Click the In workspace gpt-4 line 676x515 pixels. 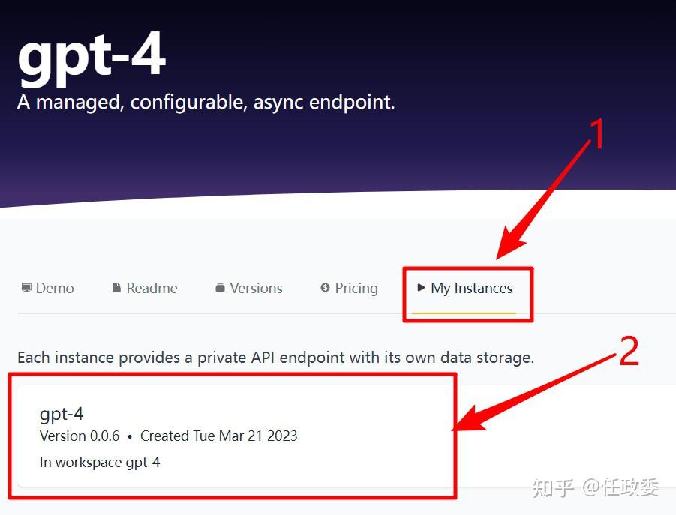pyautogui.click(x=100, y=463)
